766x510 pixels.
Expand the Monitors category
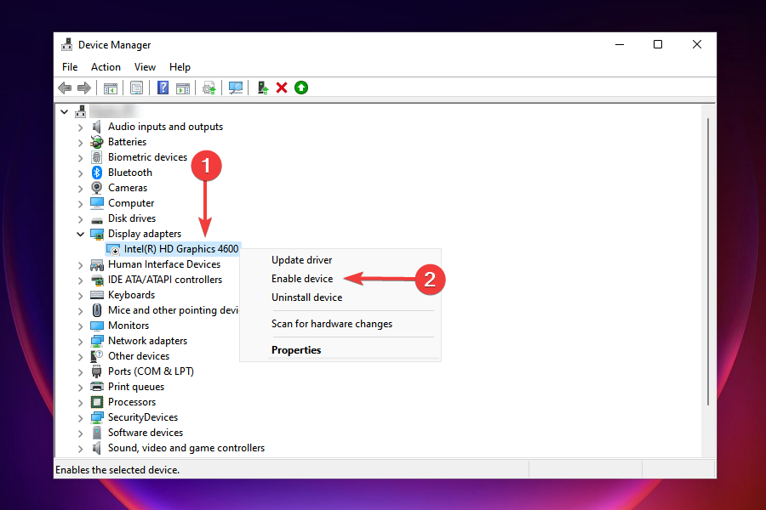coord(81,326)
